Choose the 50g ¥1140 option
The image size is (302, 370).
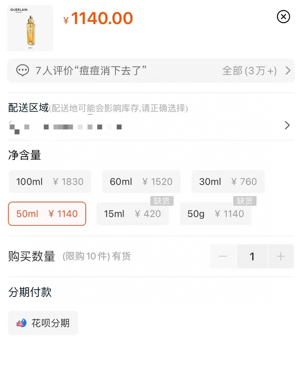coord(216,214)
